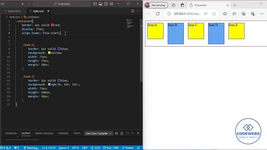
Task: Maximize panel size chevron
Action: (x=133, y=133)
